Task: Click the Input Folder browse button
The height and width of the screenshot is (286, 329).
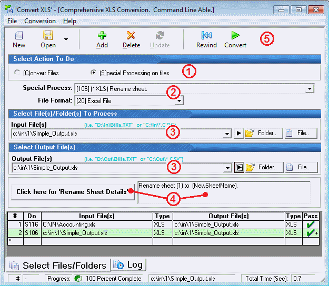Action: point(263,133)
